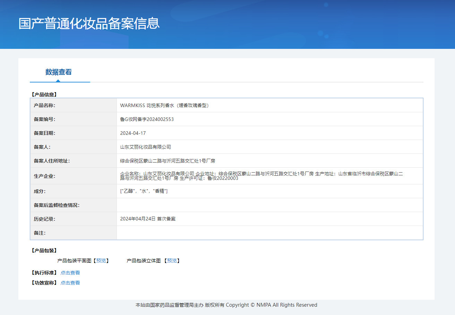455x315 pixels.
Task: Open 点击查看 link next to 执行标准
Action: point(70,273)
